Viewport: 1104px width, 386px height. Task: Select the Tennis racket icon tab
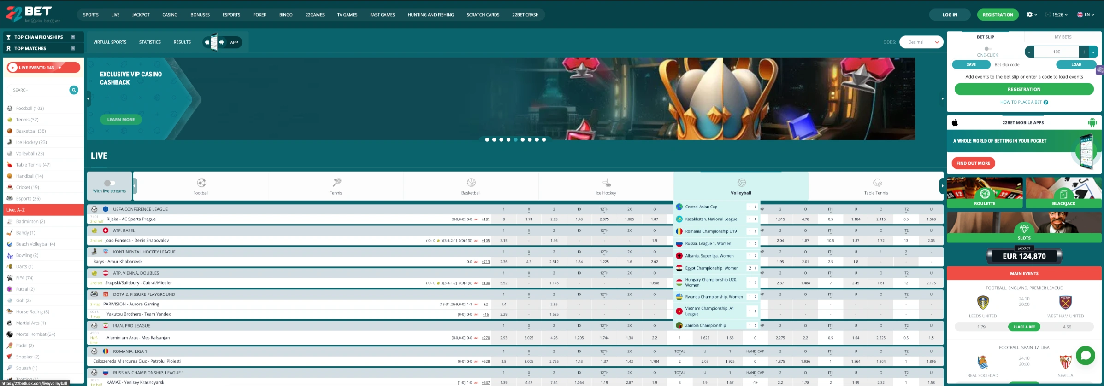(x=336, y=183)
